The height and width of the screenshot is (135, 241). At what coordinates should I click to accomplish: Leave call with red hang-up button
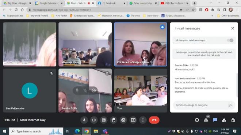coord(154,120)
